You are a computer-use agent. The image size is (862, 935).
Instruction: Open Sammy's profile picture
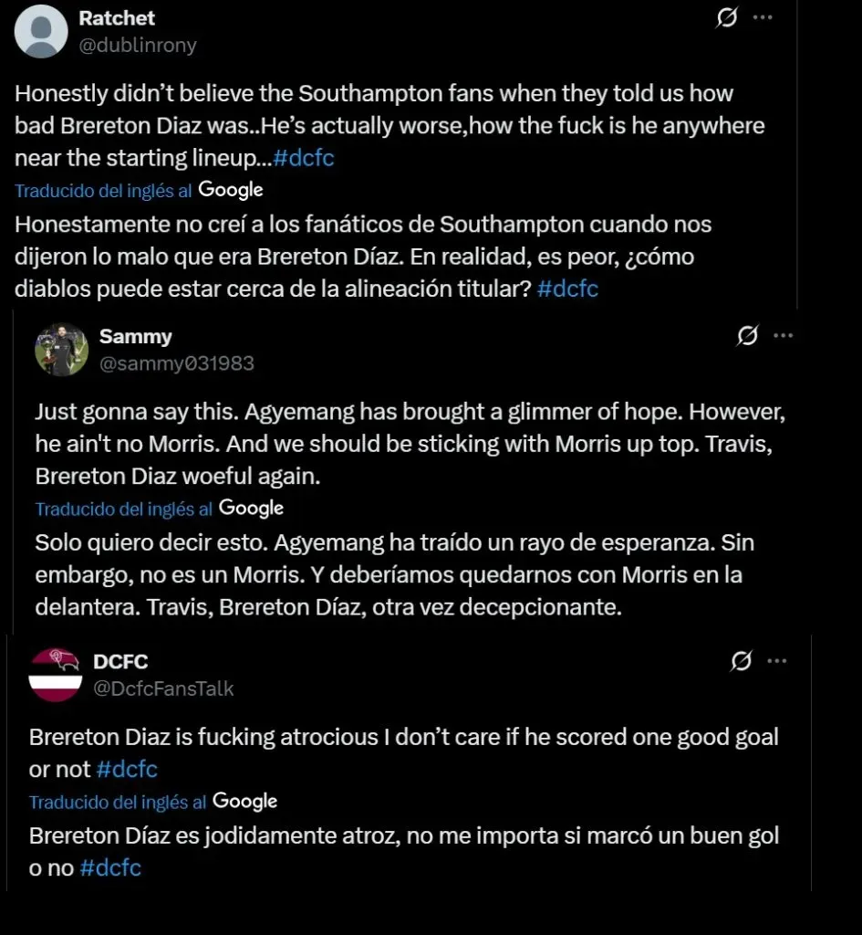click(x=61, y=350)
